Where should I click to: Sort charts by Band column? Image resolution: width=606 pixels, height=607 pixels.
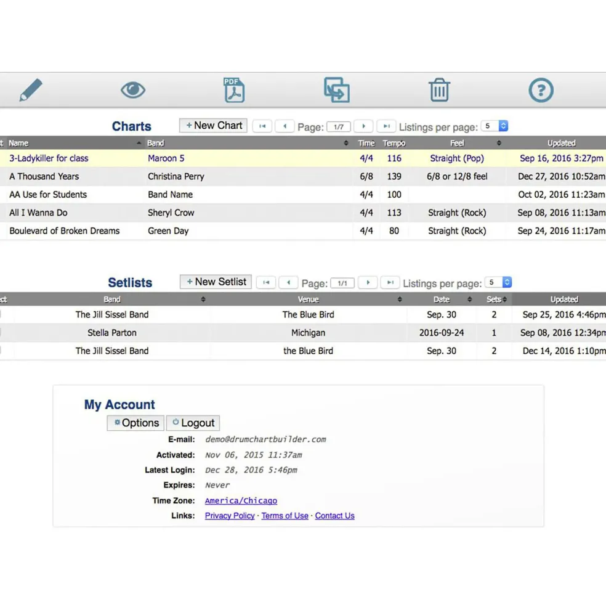(x=248, y=143)
